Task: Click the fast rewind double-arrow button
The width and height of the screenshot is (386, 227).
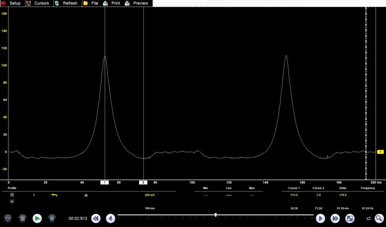Action: (x=96, y=219)
